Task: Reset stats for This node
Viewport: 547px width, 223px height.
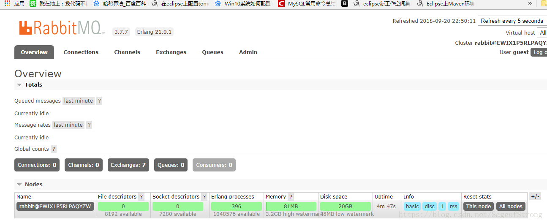Action: pos(479,206)
